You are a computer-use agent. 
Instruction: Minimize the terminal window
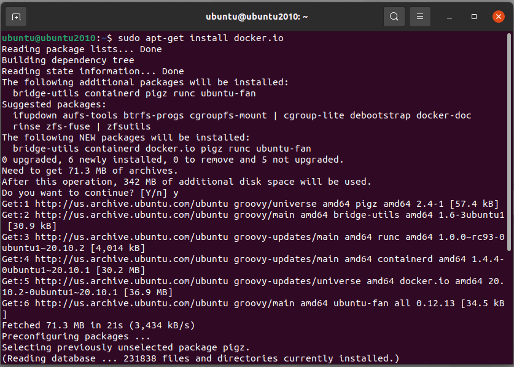tap(450, 17)
